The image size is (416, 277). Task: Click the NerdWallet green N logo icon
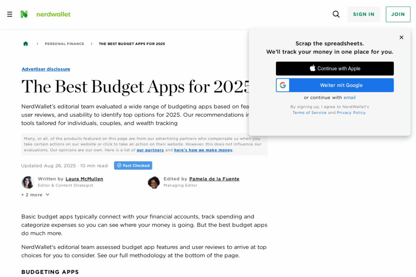point(24,14)
